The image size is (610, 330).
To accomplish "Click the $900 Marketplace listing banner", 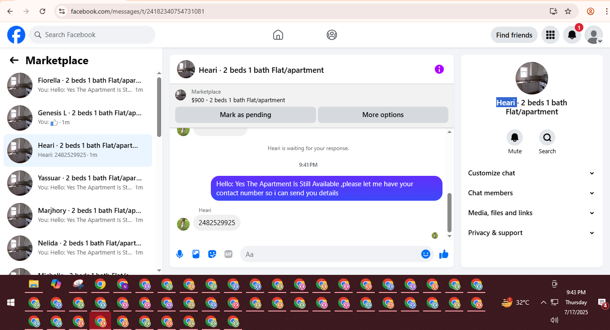I will (x=312, y=96).
